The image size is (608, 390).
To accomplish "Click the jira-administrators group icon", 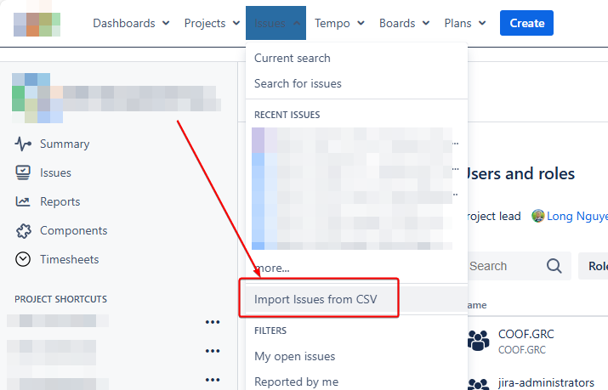I will pyautogui.click(x=479, y=384).
